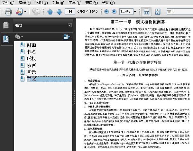The height and width of the screenshot is (151, 193).
Task: Click the new bookmark icon
Action: 67,37
